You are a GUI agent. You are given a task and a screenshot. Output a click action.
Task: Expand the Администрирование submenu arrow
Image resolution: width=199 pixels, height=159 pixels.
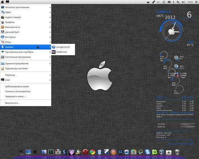point(50,64)
